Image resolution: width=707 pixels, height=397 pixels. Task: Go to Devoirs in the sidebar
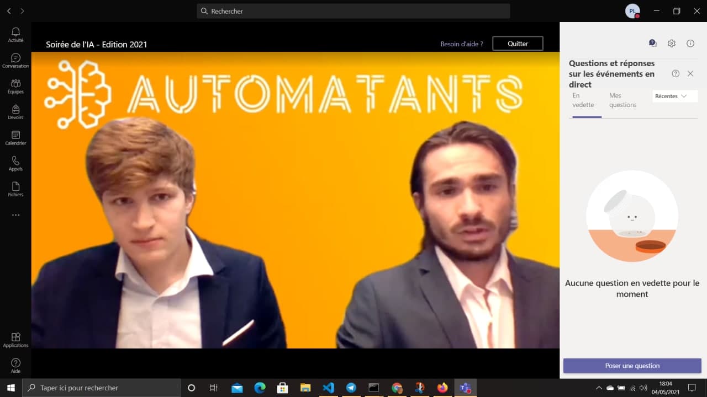(x=15, y=112)
